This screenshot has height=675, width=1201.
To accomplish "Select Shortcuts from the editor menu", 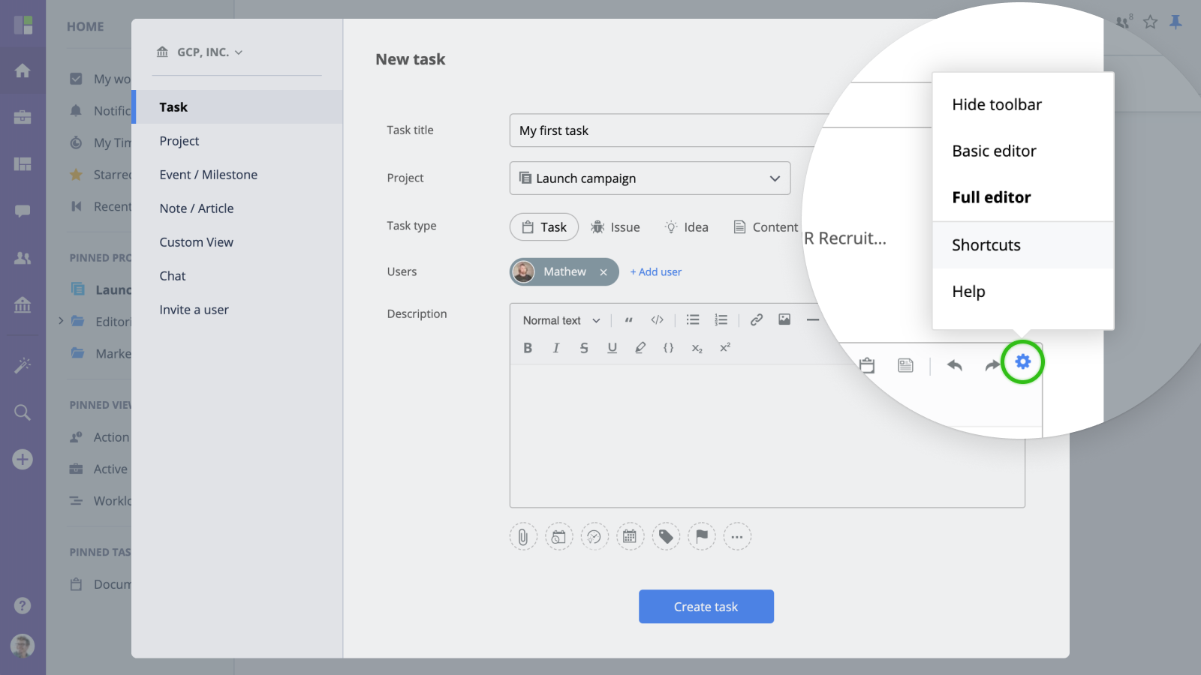I will [986, 245].
